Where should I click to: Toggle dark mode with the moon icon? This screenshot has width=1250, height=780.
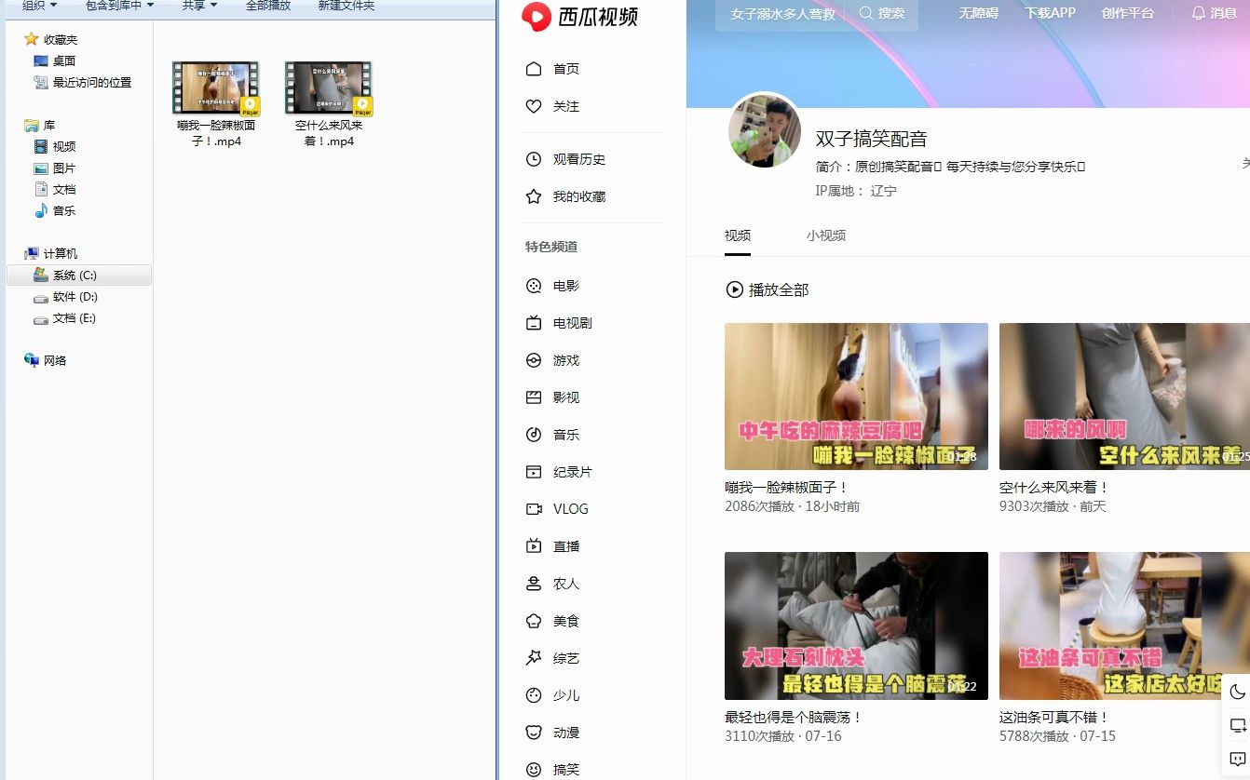pos(1238,692)
